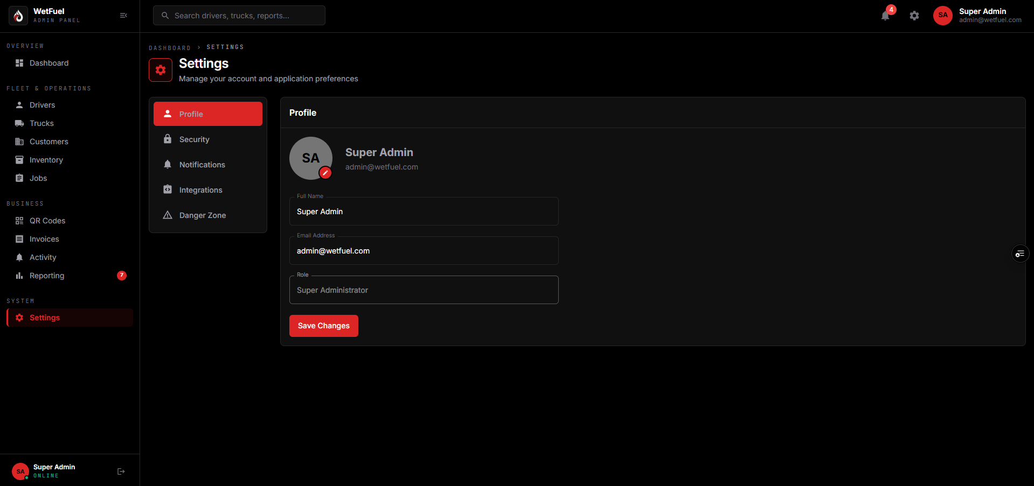Screen dimensions: 1034x486
Task: Collapse the sidebar with menu toggle icon
Action: pos(123,16)
